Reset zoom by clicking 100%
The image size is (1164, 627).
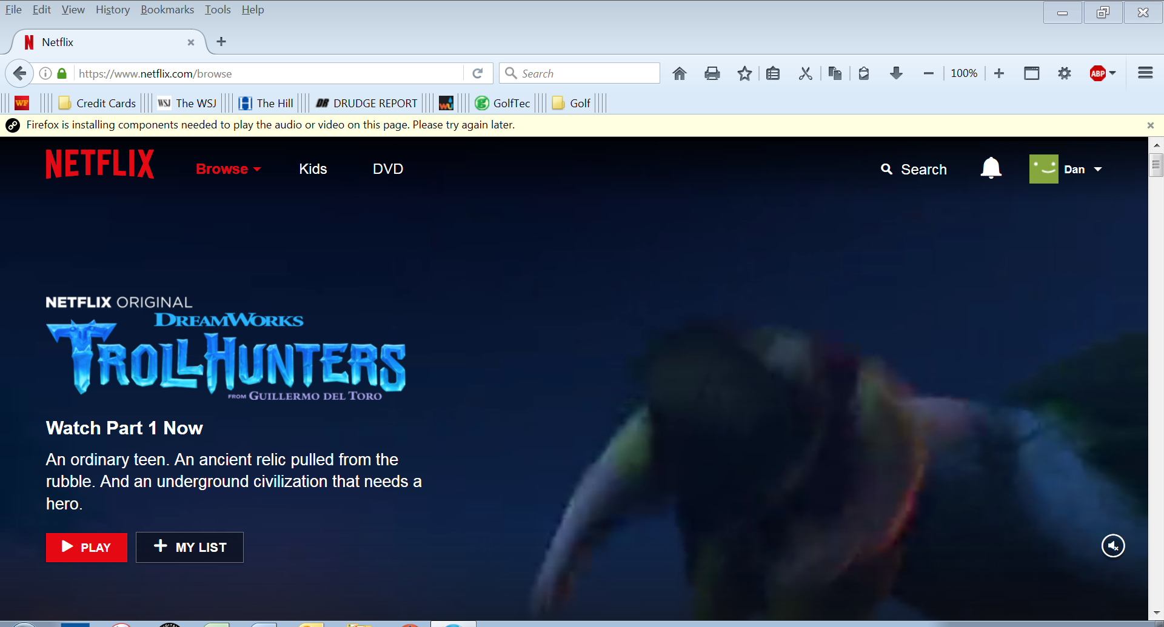964,73
